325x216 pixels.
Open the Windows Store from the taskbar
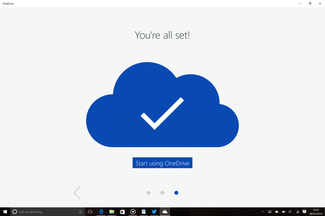122,212
